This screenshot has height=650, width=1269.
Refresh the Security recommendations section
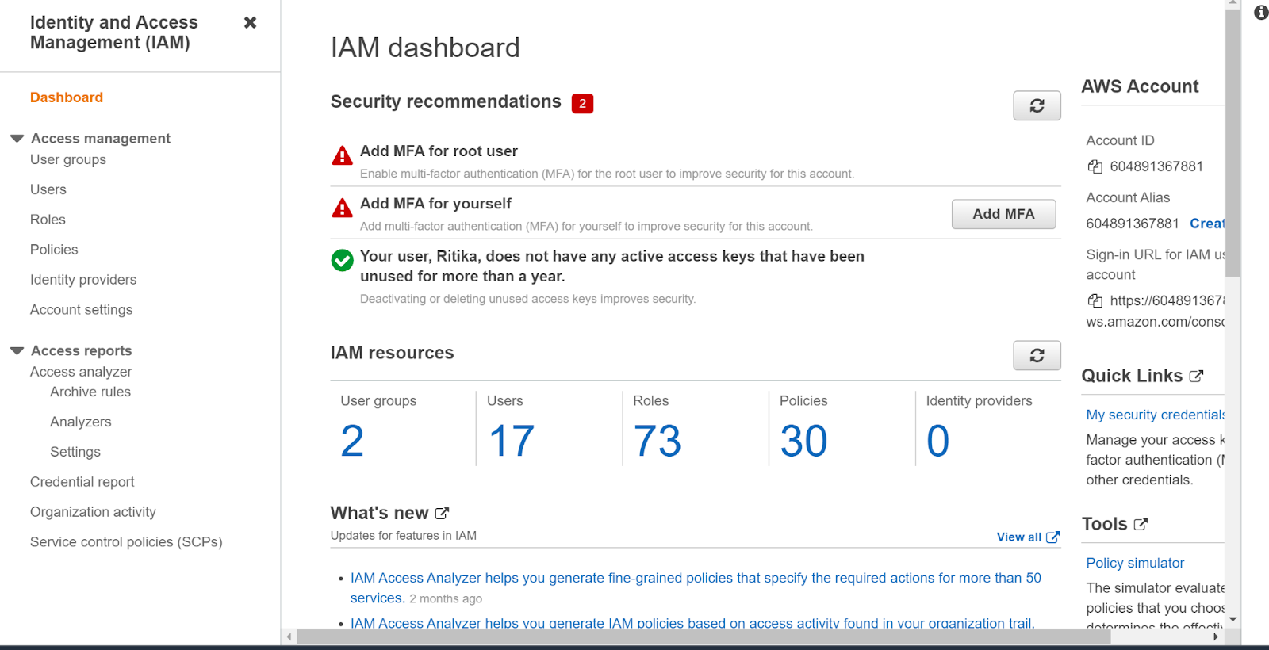point(1037,106)
